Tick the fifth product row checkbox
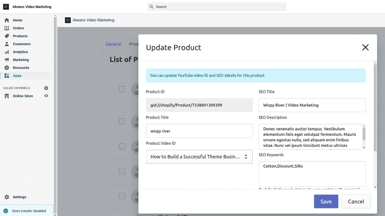385x216 pixels. 122,196
